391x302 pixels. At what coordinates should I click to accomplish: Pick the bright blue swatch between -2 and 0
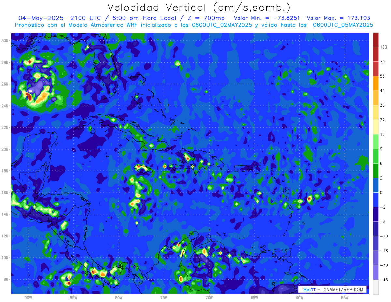[376, 200]
